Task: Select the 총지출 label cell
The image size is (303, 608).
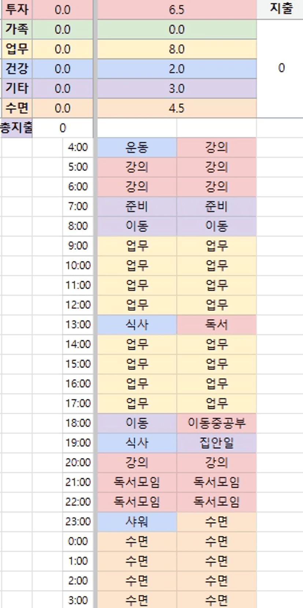Action: [x=16, y=128]
